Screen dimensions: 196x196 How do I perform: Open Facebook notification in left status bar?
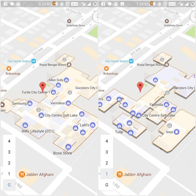coord(6,4)
